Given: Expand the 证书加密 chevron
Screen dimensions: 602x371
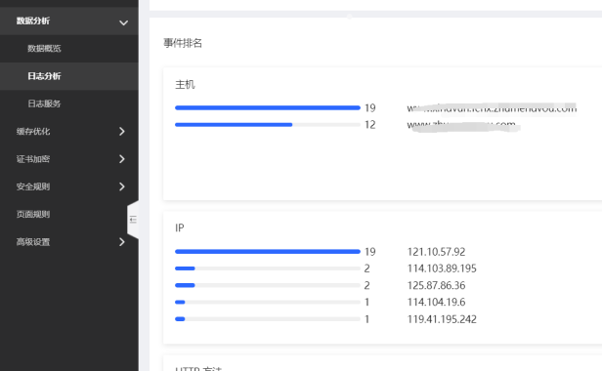Looking at the screenshot, I should (122, 159).
